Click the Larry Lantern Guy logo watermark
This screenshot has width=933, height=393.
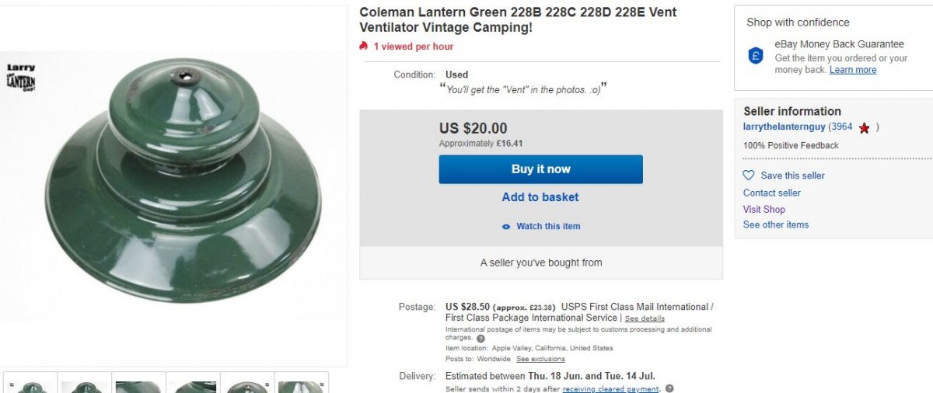point(20,78)
